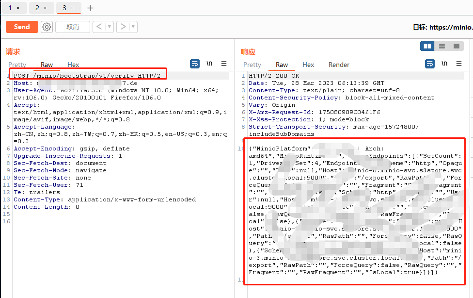Open request settings gear icon
The height and width of the screenshot is (298, 473).
click(47, 27)
